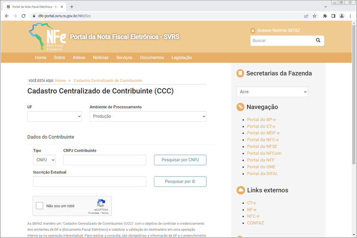The image size is (357, 238).
Task: Click the vertical page scrollbar
Action: pyautogui.click(x=353, y=94)
